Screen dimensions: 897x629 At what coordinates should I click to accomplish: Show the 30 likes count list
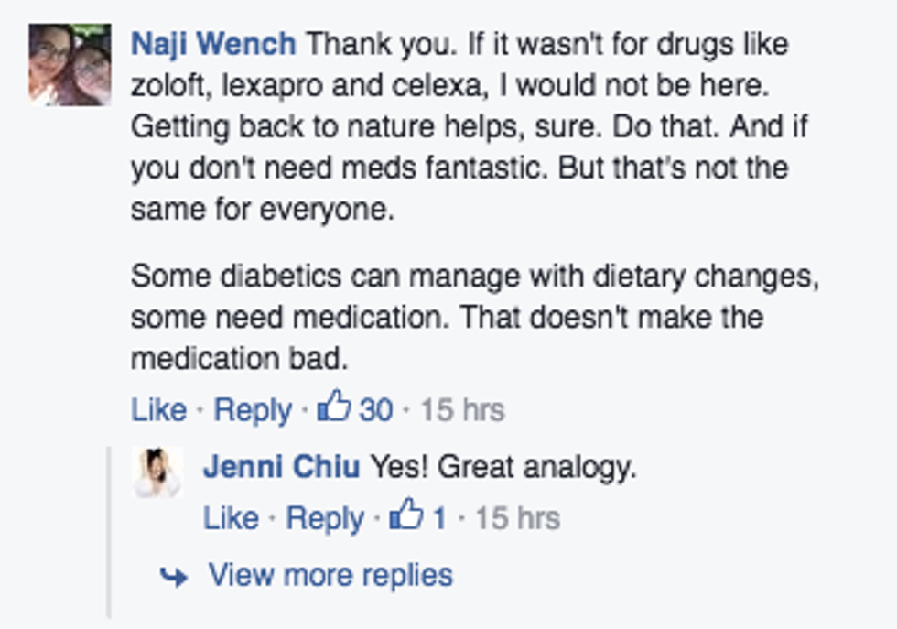point(375,409)
